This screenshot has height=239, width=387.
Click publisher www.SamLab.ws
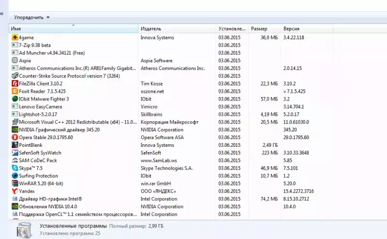coord(159,160)
